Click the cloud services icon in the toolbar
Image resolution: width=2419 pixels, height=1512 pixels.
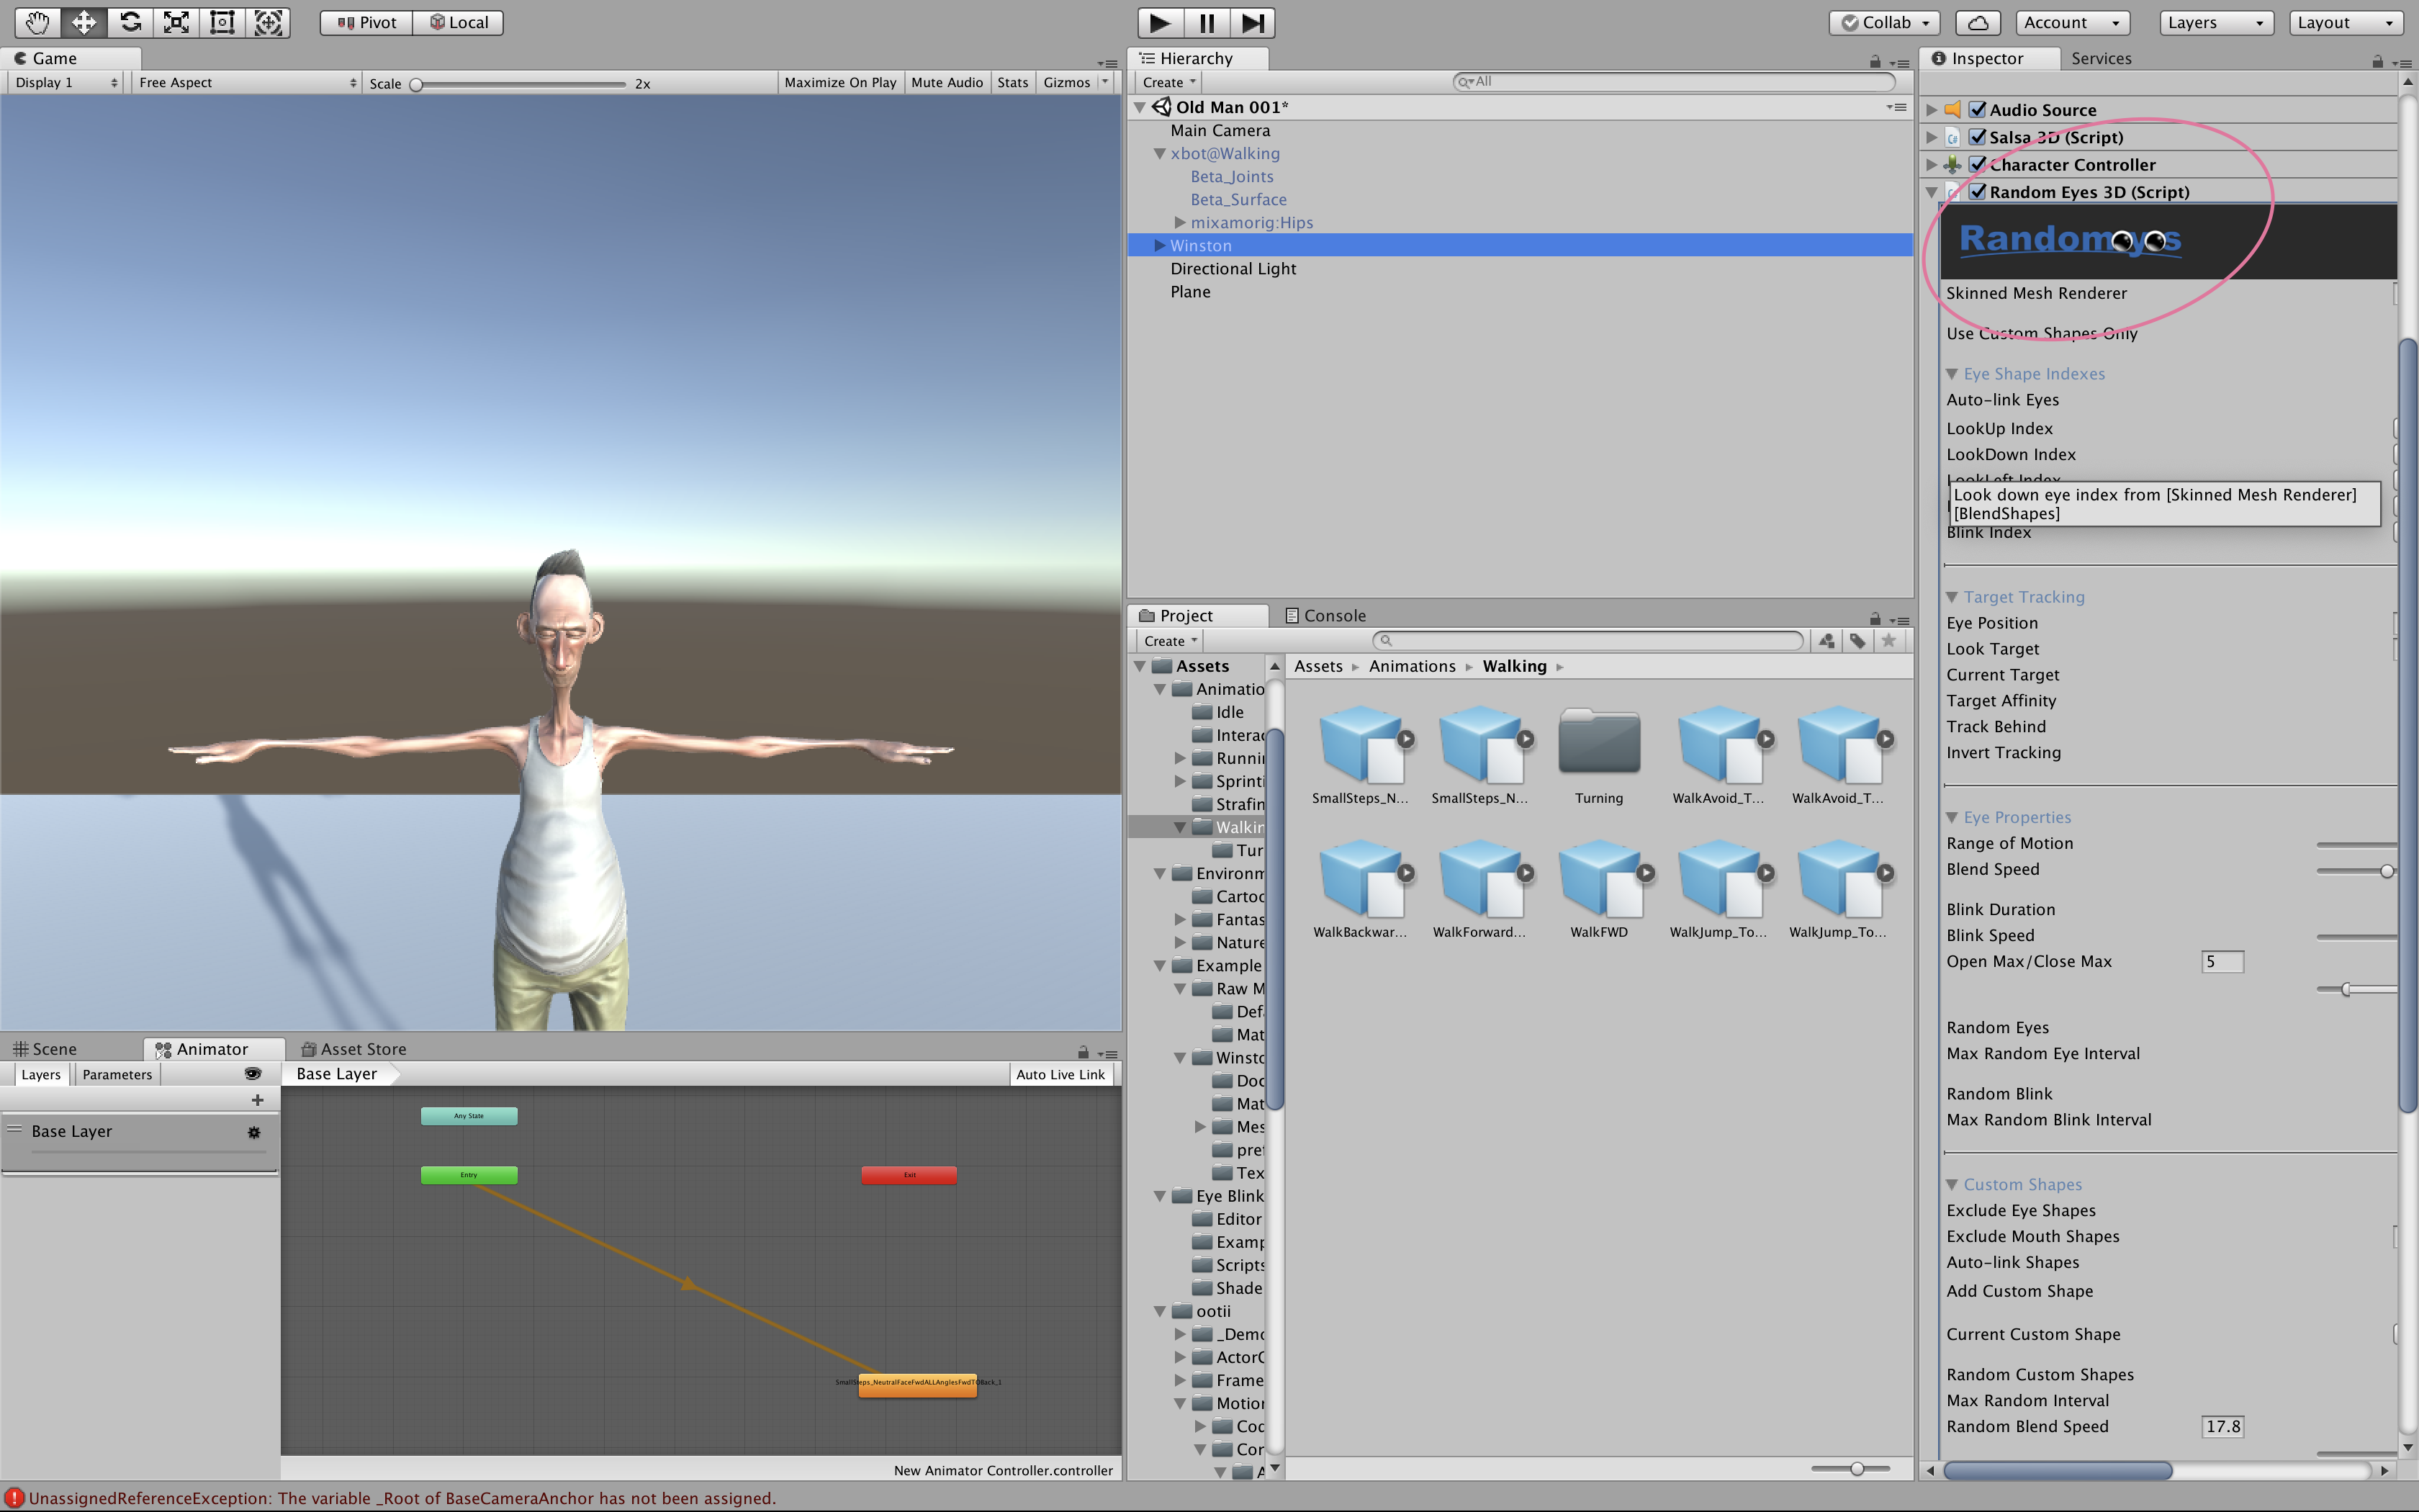click(x=1978, y=22)
